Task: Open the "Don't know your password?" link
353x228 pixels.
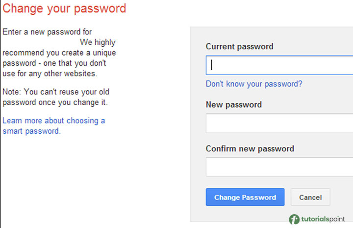Action: 254,84
